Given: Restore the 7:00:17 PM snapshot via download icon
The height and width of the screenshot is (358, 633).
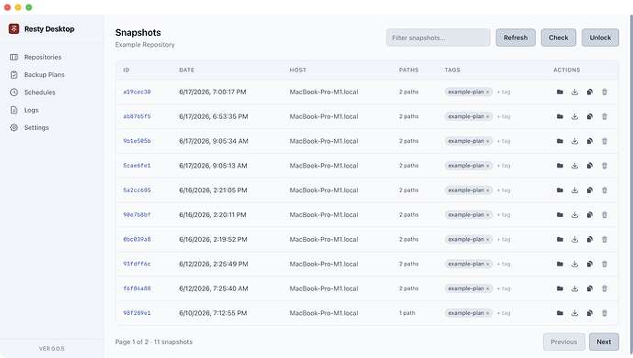Looking at the screenshot, I should [575, 92].
